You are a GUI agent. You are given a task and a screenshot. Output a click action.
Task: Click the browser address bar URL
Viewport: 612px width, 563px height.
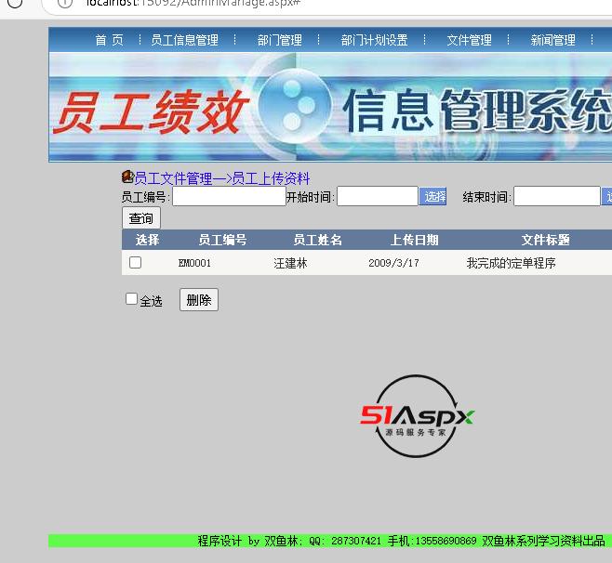point(193,3)
